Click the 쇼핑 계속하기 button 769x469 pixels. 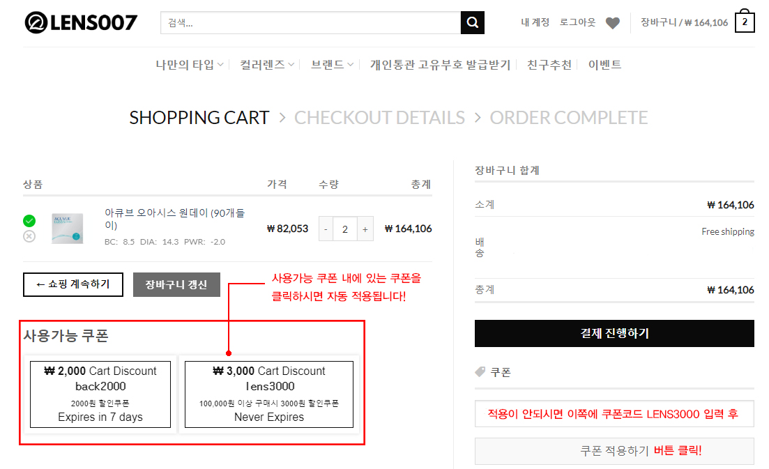[73, 284]
